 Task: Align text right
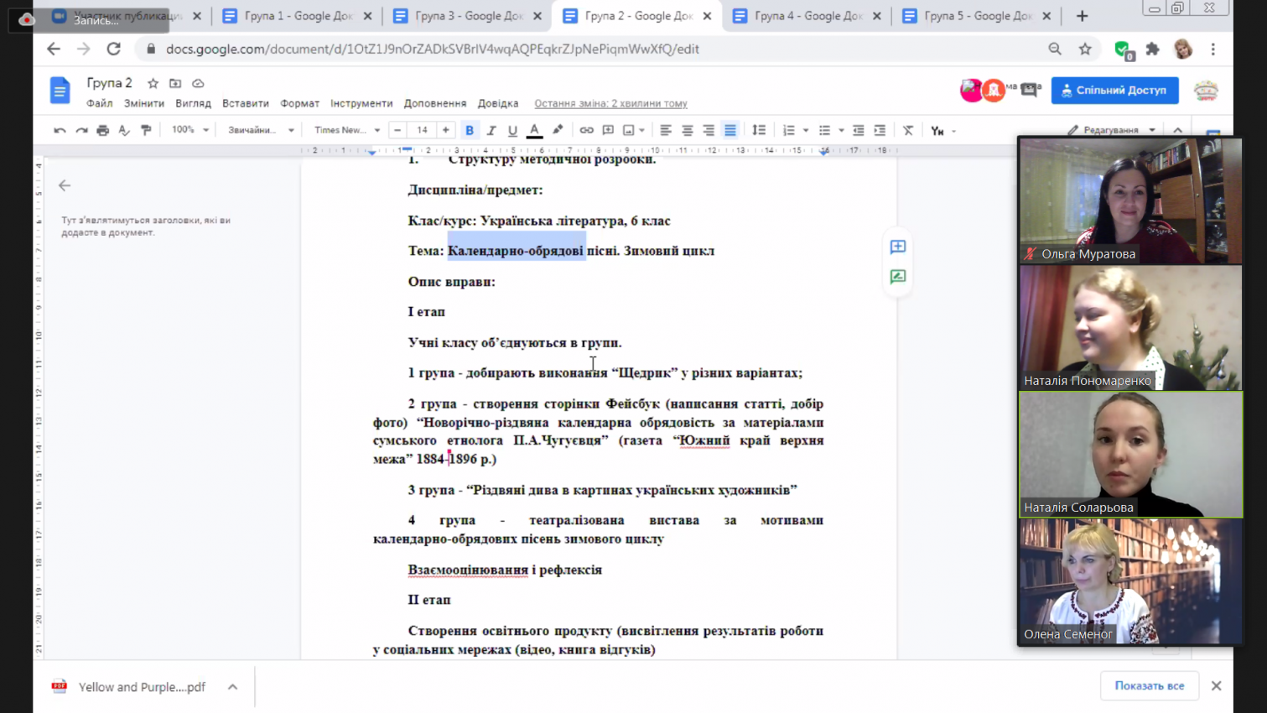click(x=709, y=131)
